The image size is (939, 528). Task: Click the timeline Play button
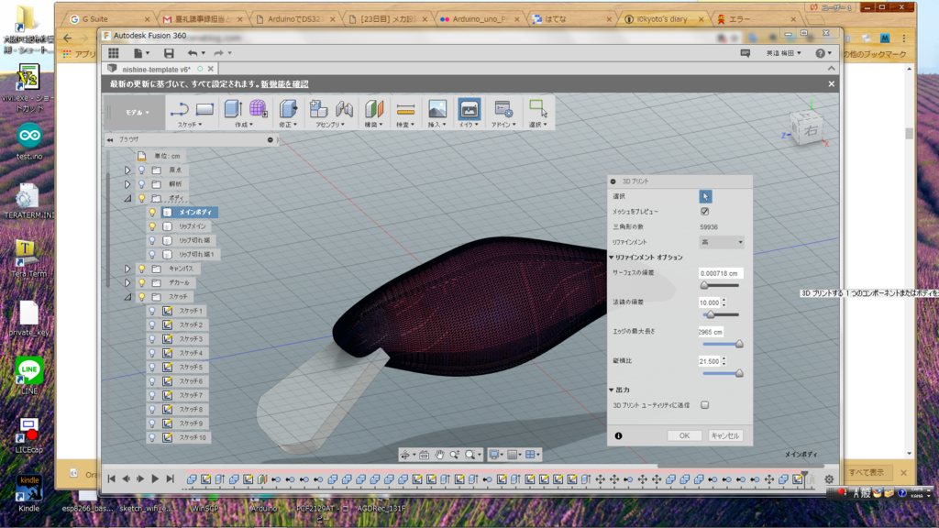point(155,478)
